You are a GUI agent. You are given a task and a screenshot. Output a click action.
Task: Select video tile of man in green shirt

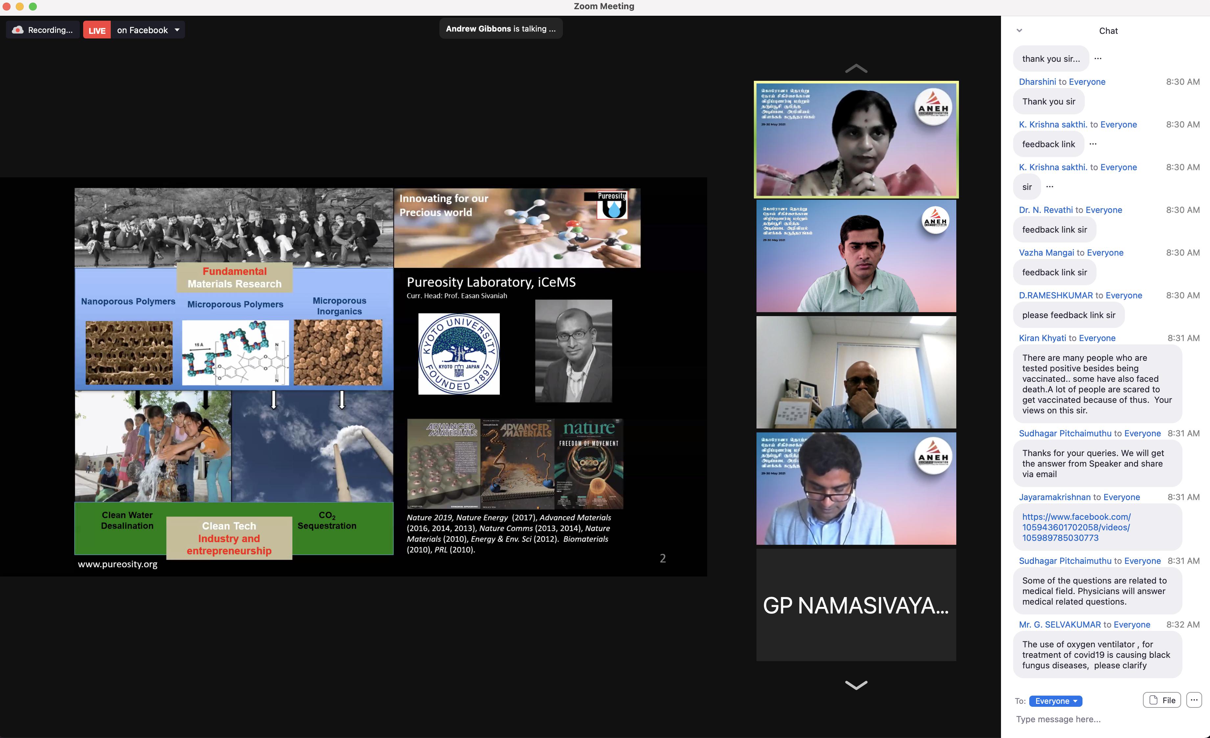(x=856, y=256)
